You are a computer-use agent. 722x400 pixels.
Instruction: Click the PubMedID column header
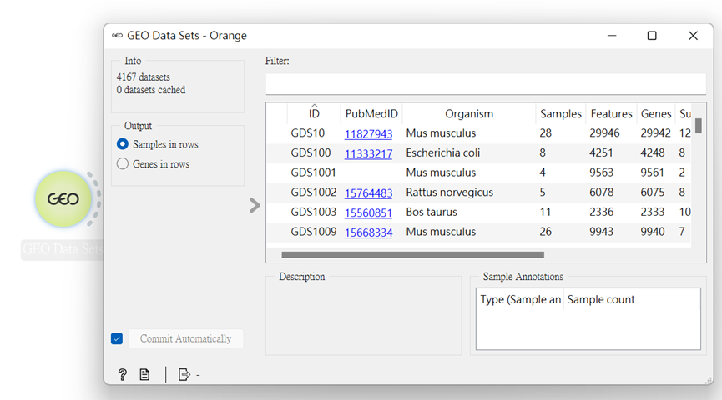(x=371, y=113)
